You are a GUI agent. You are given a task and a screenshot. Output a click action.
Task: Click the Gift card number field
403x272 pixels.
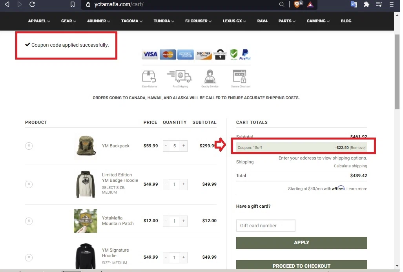266,225
